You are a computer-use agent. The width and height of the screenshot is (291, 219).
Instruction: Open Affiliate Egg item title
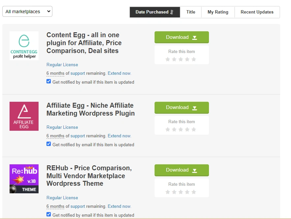point(91,109)
